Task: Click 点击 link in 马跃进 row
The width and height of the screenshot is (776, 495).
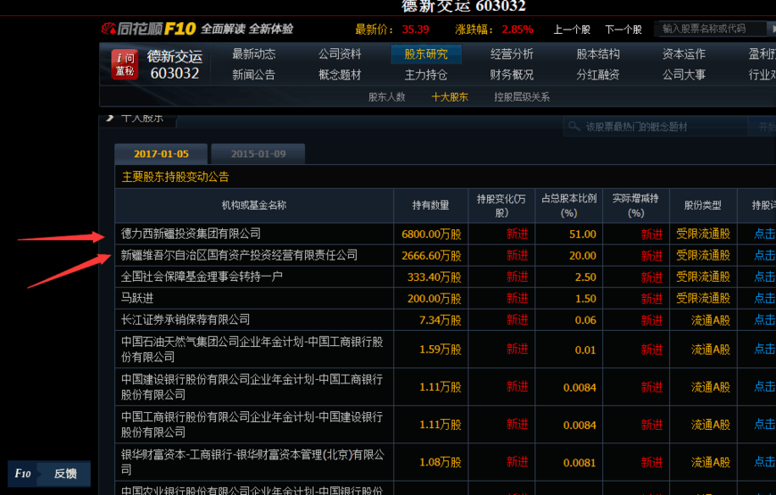Action: pyautogui.click(x=764, y=299)
